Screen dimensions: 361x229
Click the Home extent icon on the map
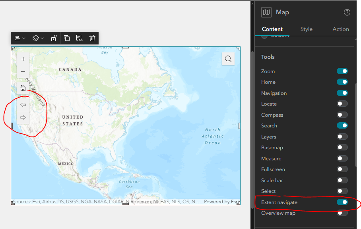click(x=23, y=88)
